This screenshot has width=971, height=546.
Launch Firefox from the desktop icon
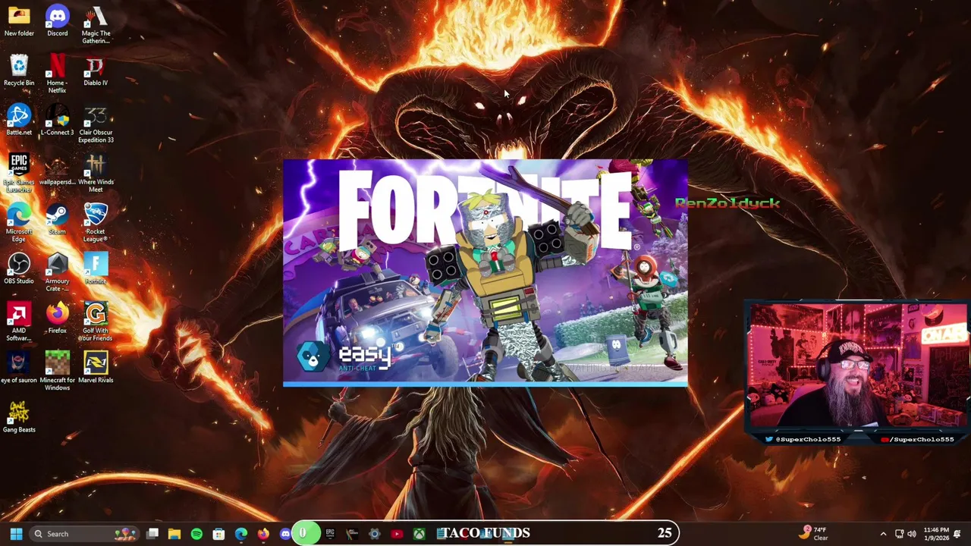(x=57, y=318)
